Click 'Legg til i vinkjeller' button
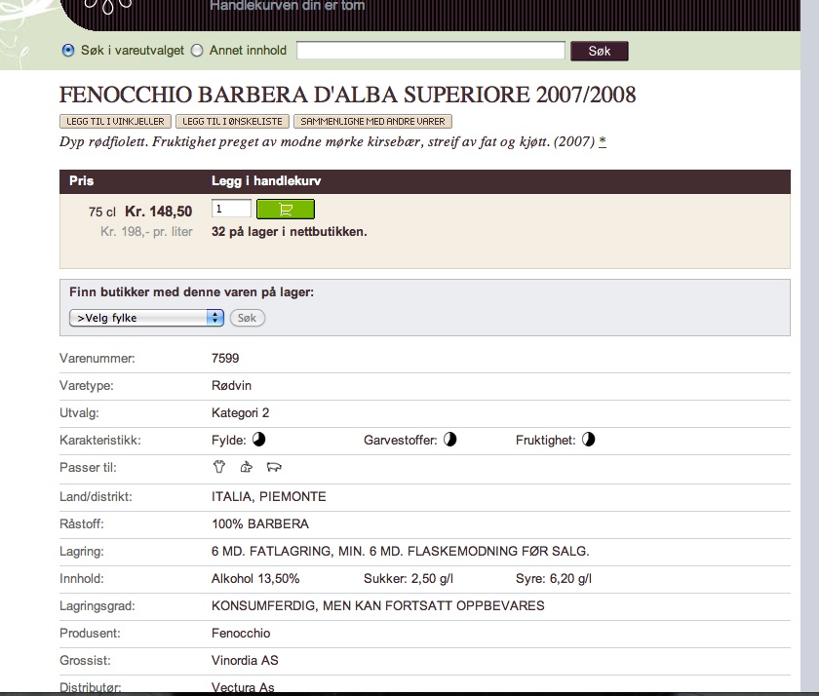 [115, 122]
